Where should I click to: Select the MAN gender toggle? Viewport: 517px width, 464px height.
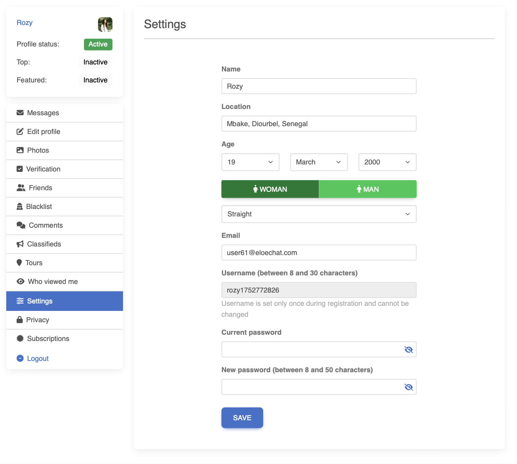(368, 189)
